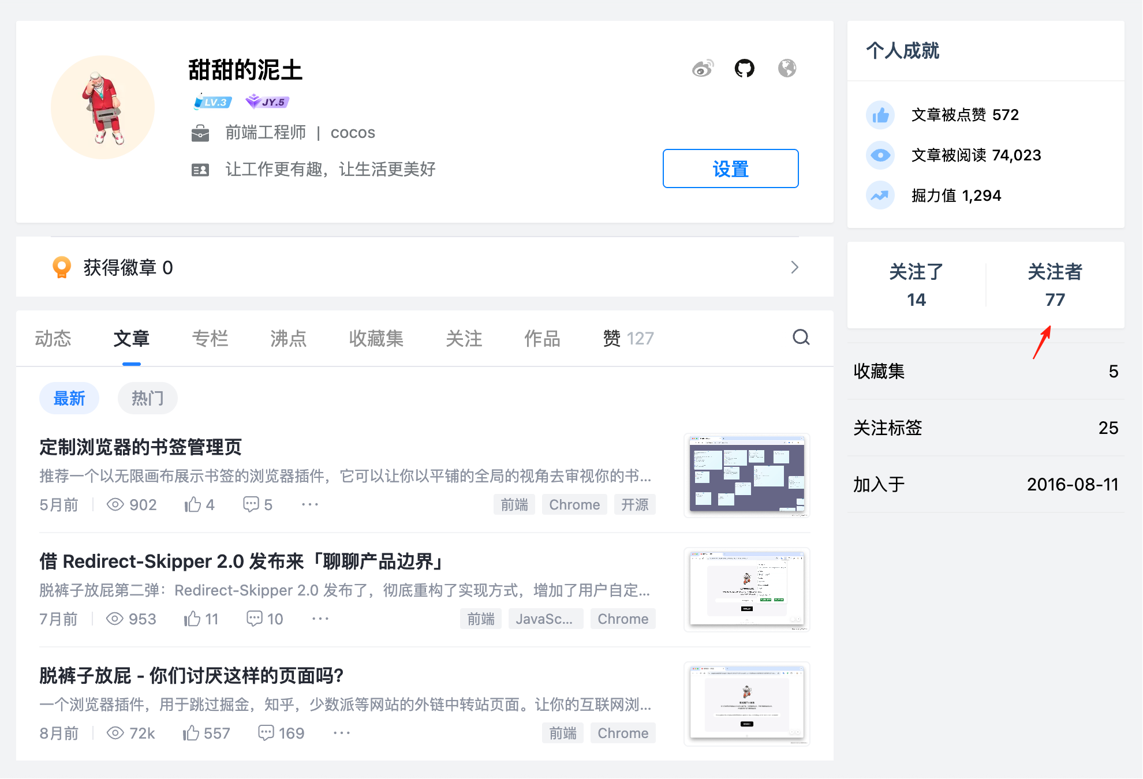Switch to the 热门 sort filter

pyautogui.click(x=147, y=398)
